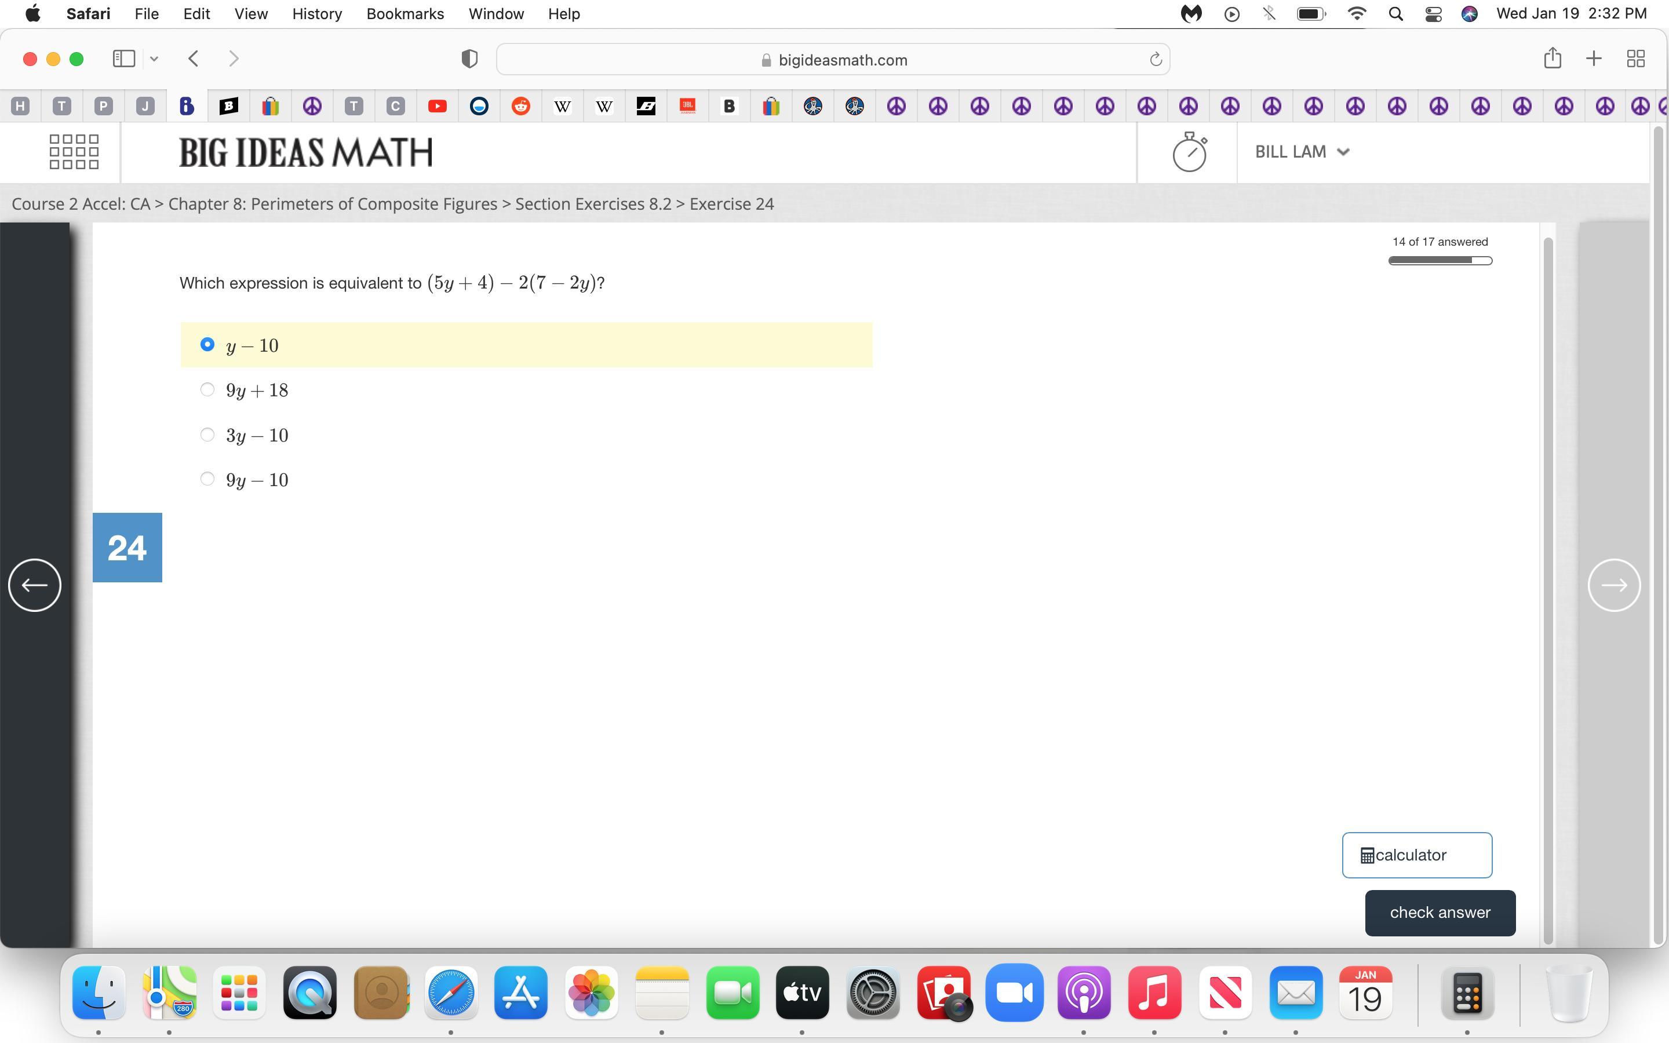
Task: Reload the page with refresh icon
Action: (1155, 60)
